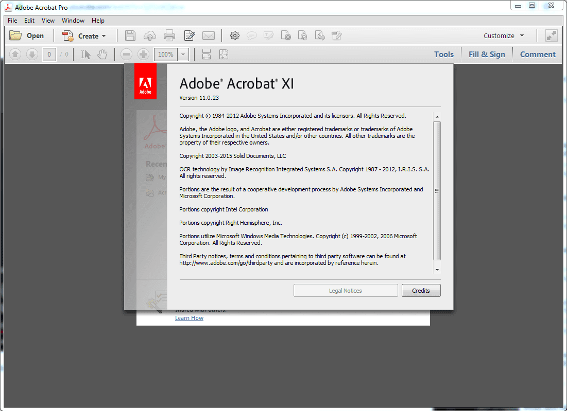Click the Open folder button
This screenshot has height=411, width=567.
[x=26, y=36]
